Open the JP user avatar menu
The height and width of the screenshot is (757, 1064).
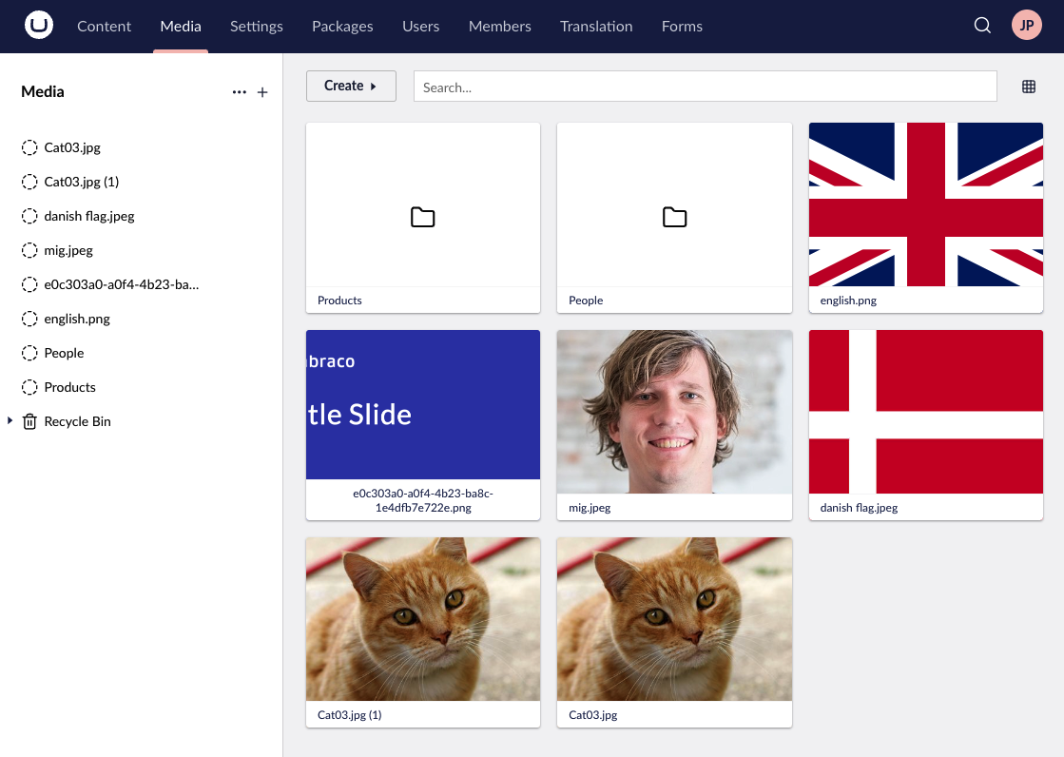tap(1027, 26)
